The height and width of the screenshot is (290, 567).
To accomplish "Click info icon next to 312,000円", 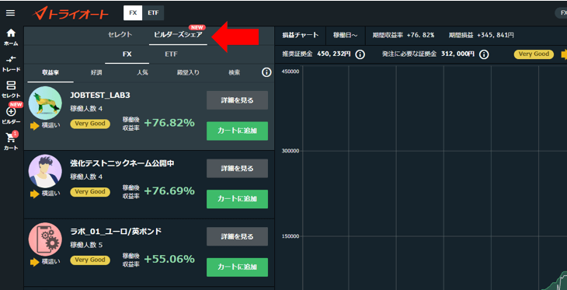I will (x=484, y=54).
